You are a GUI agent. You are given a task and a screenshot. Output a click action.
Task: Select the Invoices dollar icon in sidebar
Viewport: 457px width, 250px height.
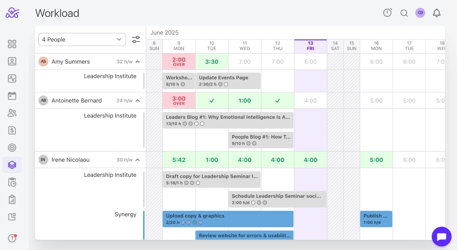tap(12, 130)
